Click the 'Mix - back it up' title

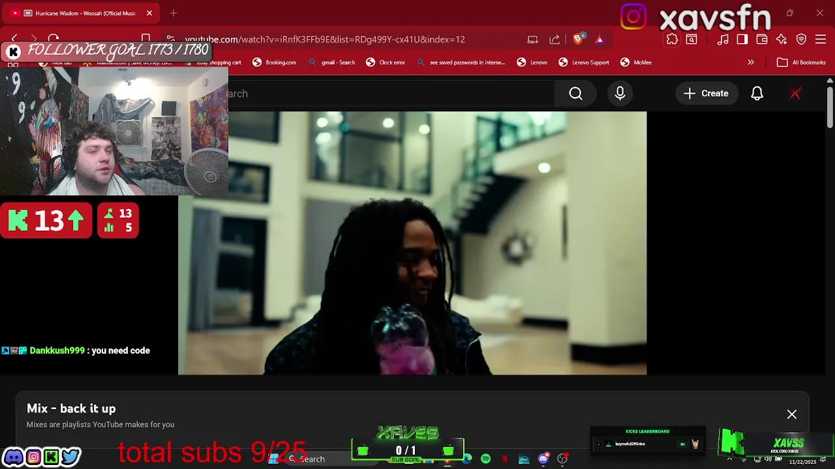71,408
